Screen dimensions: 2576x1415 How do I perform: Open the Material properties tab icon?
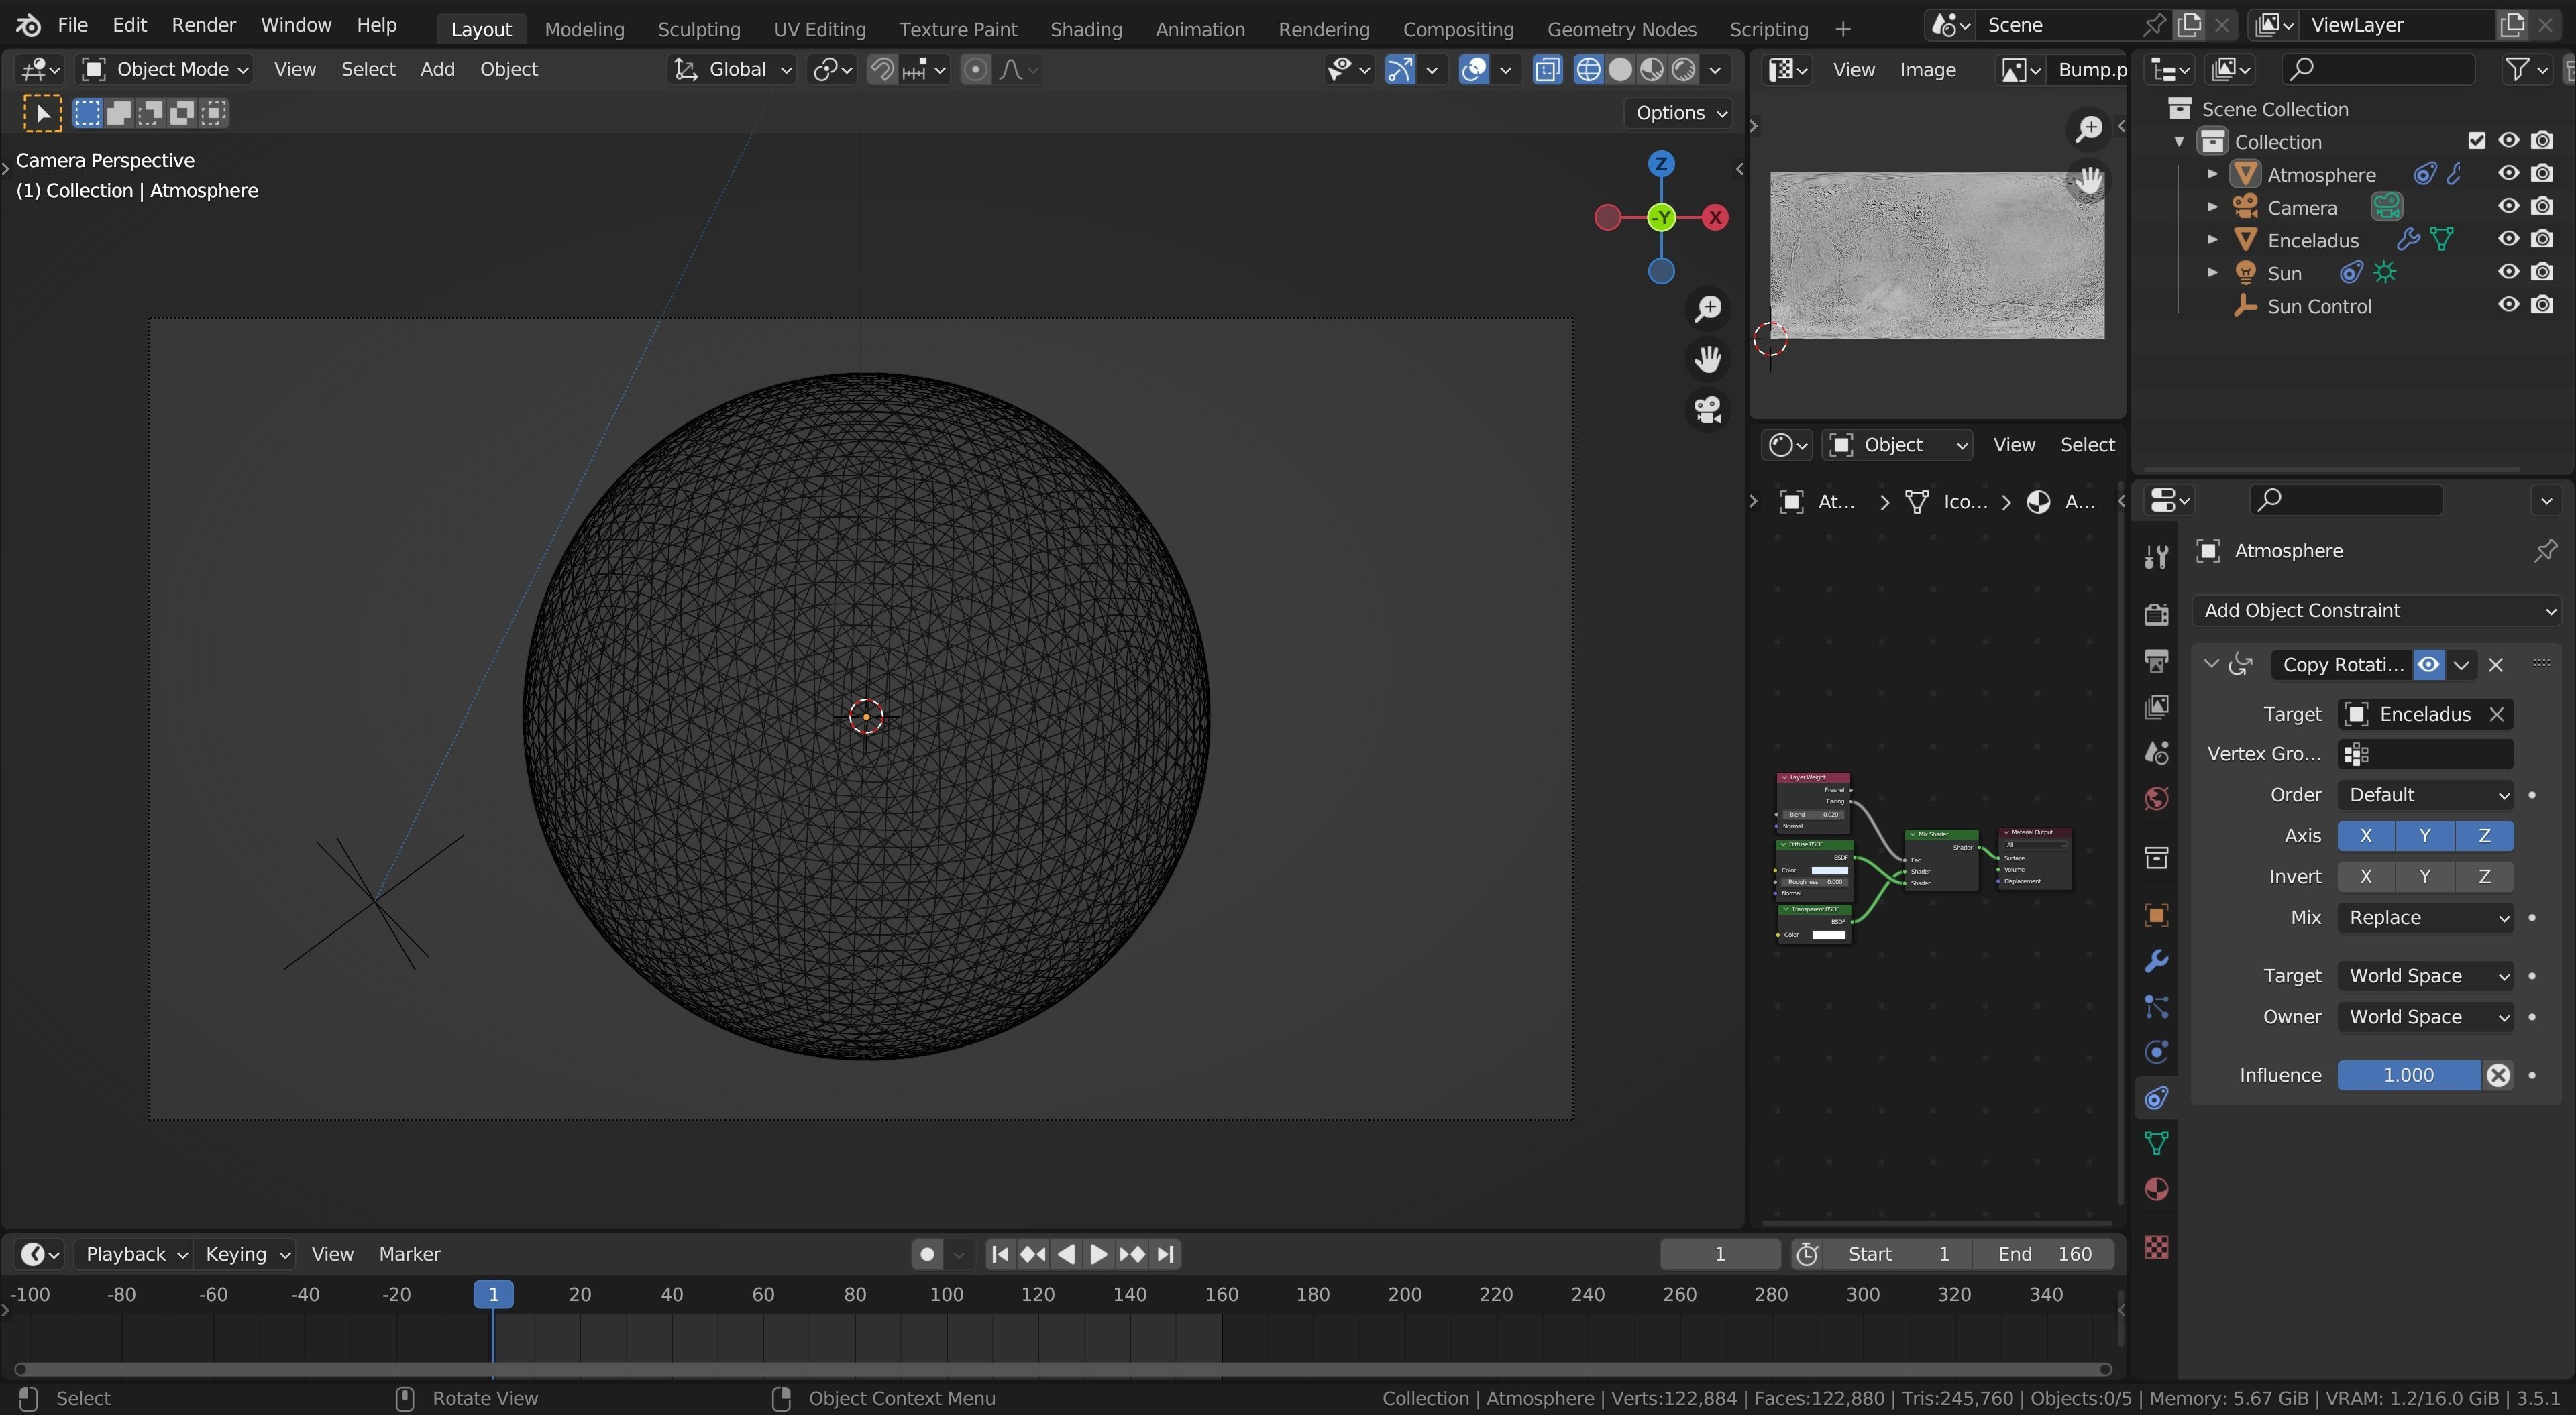coord(2156,1189)
